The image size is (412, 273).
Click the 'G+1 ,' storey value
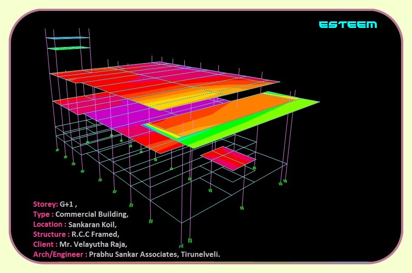(x=68, y=204)
